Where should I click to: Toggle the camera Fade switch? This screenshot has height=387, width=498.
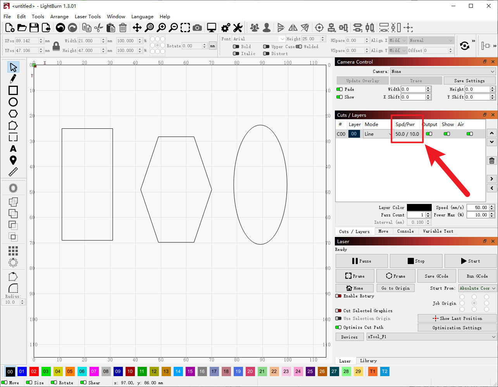click(x=339, y=89)
